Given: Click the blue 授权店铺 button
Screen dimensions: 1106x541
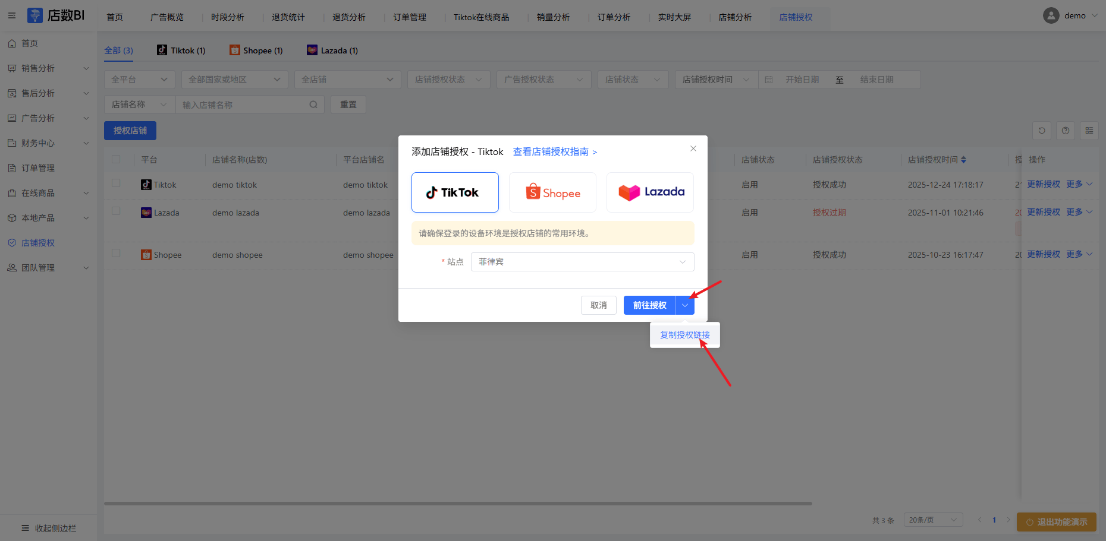Looking at the screenshot, I should click(130, 131).
